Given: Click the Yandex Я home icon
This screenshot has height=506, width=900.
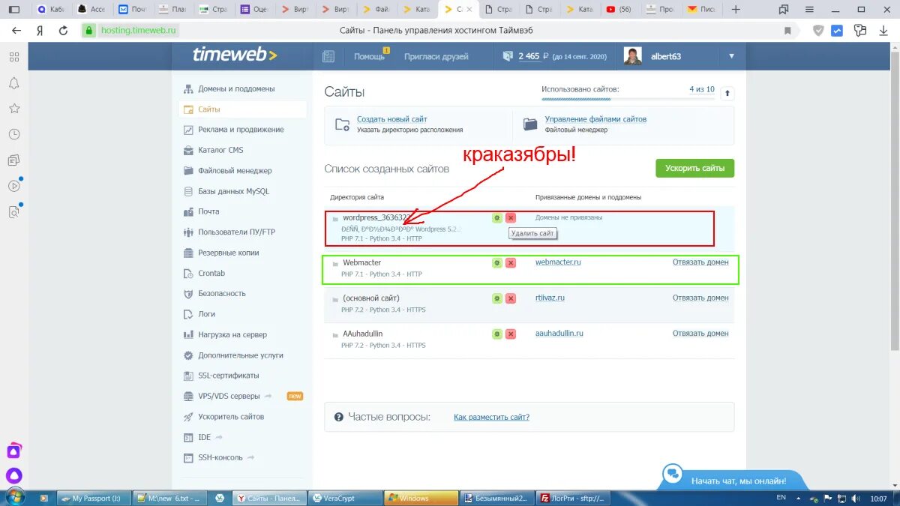Looking at the screenshot, I should tap(40, 31).
